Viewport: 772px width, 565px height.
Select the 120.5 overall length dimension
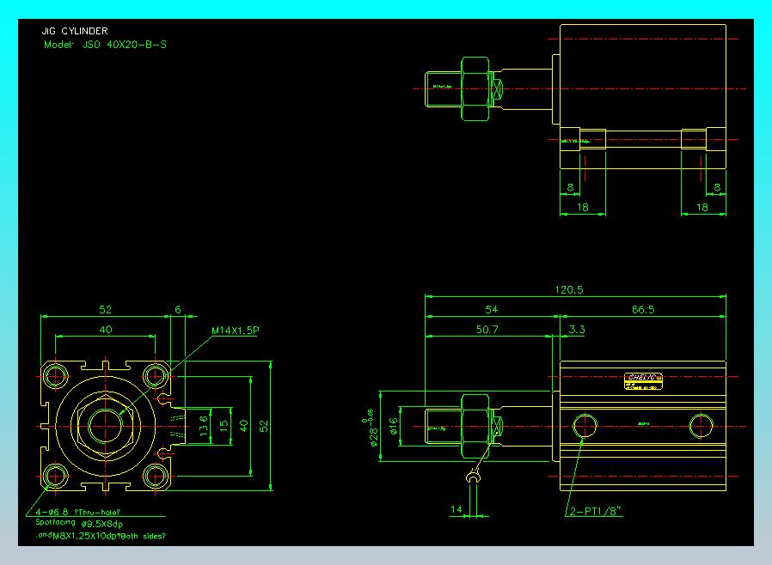(x=568, y=289)
